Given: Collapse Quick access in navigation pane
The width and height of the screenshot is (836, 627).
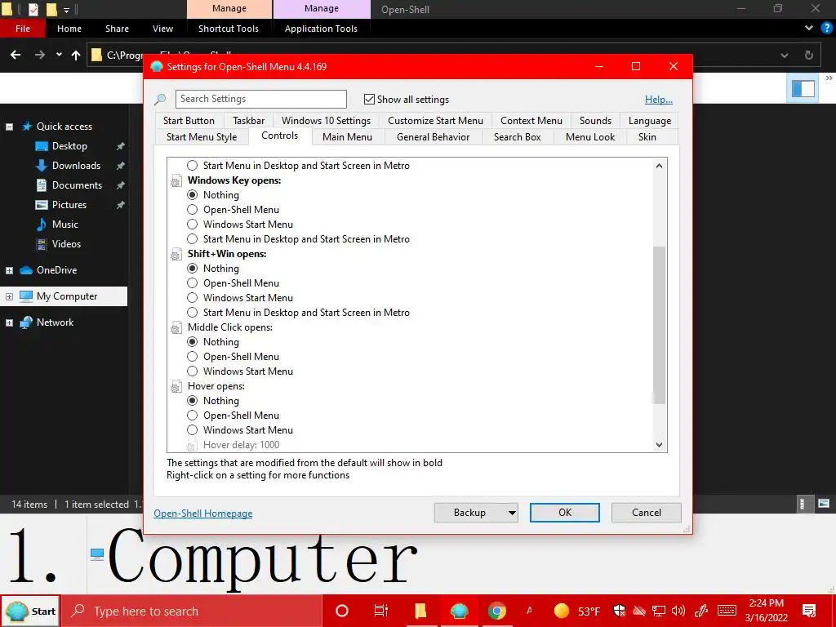Looking at the screenshot, I should pos(9,127).
